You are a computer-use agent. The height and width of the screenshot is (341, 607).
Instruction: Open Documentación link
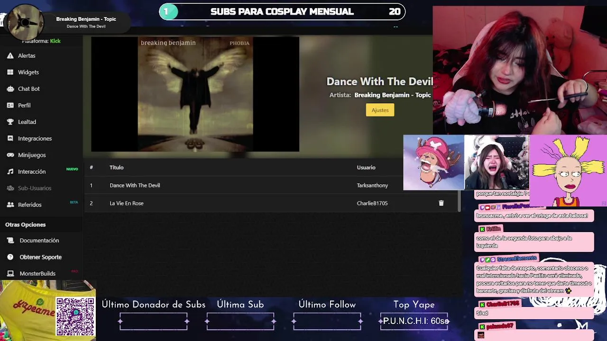point(39,241)
